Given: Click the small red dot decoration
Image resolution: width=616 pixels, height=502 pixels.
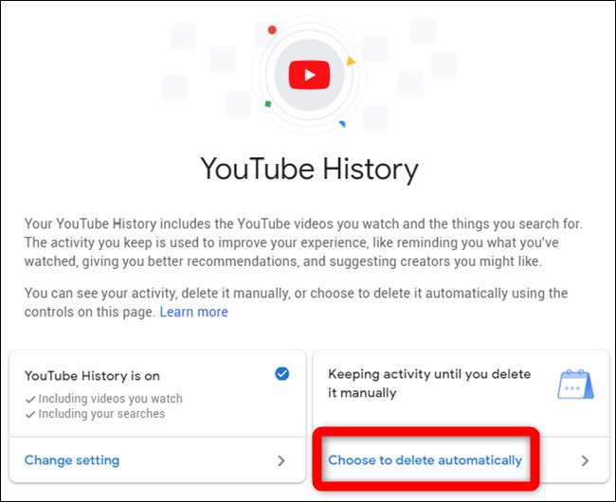Looking at the screenshot, I should 272,29.
